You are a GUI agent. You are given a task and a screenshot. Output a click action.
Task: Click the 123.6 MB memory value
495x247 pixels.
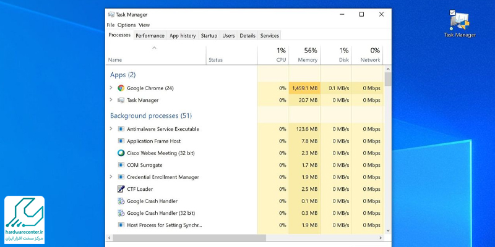pos(307,129)
